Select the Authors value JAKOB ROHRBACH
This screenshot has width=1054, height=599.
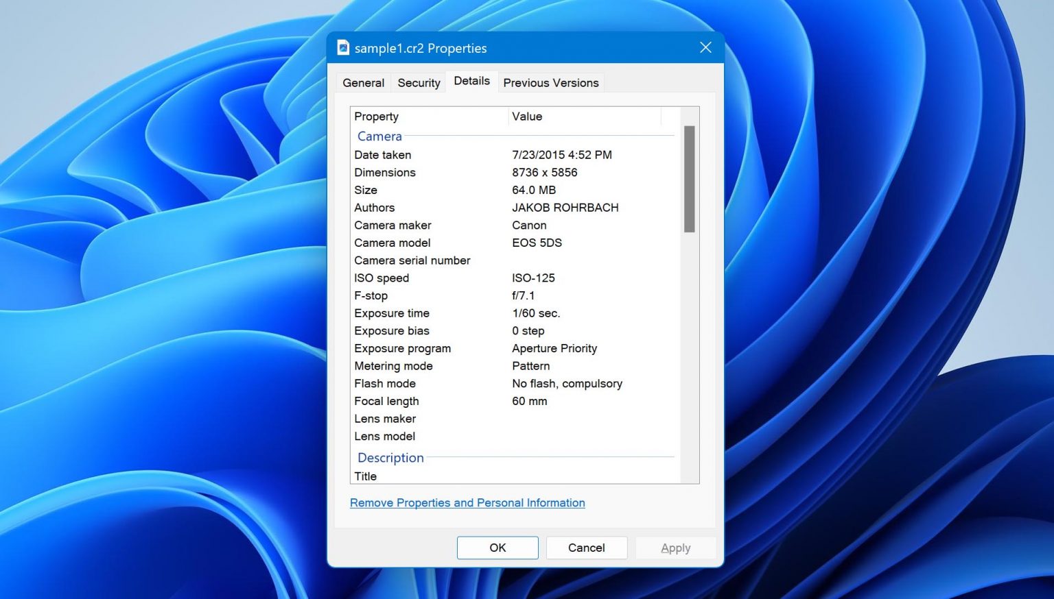[x=565, y=208]
